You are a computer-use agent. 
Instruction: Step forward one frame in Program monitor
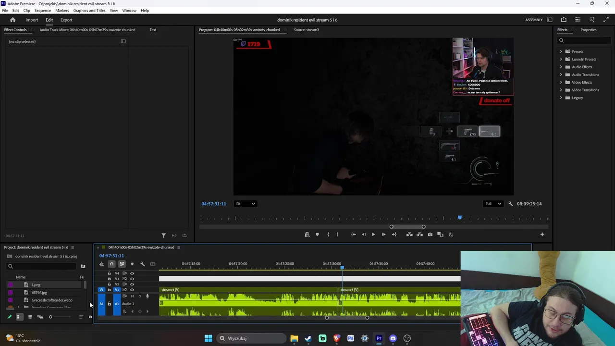383,235
